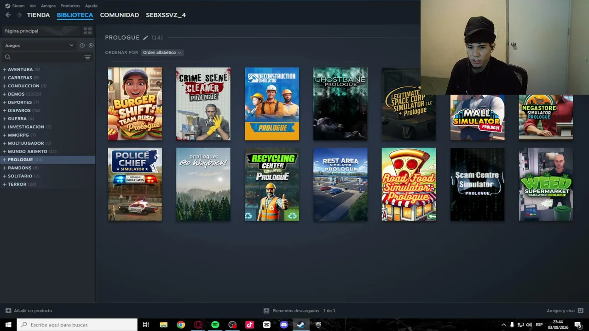Switch to the TIENDA tab

click(38, 15)
